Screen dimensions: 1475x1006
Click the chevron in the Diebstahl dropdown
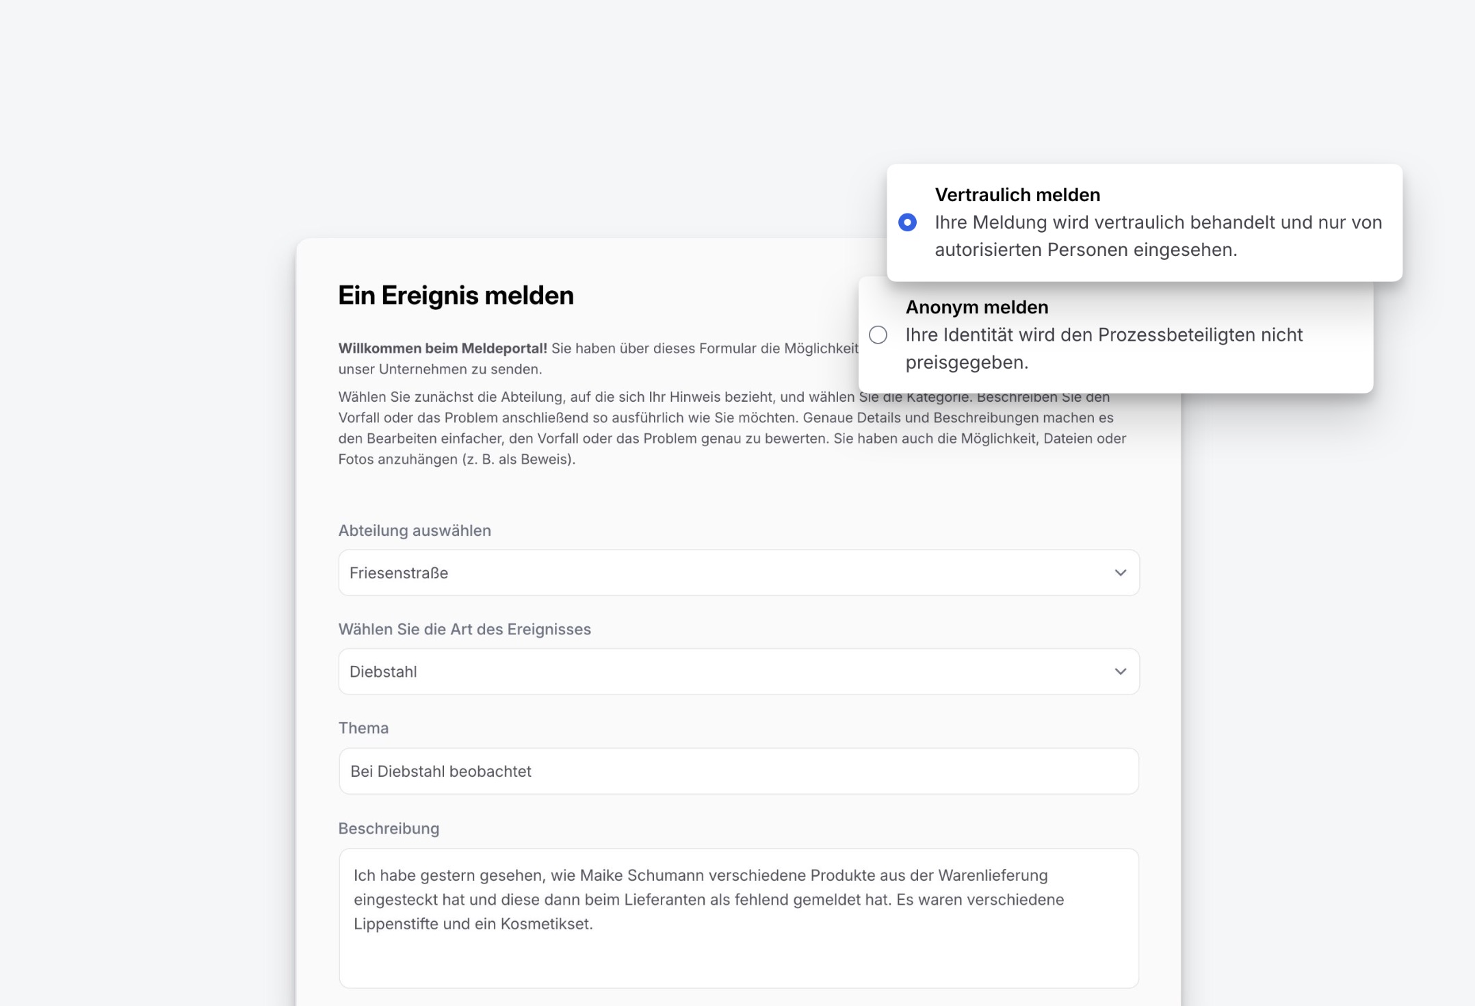pos(1120,671)
